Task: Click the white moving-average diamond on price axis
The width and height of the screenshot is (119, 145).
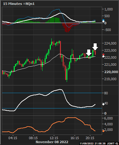Action: 103,56
